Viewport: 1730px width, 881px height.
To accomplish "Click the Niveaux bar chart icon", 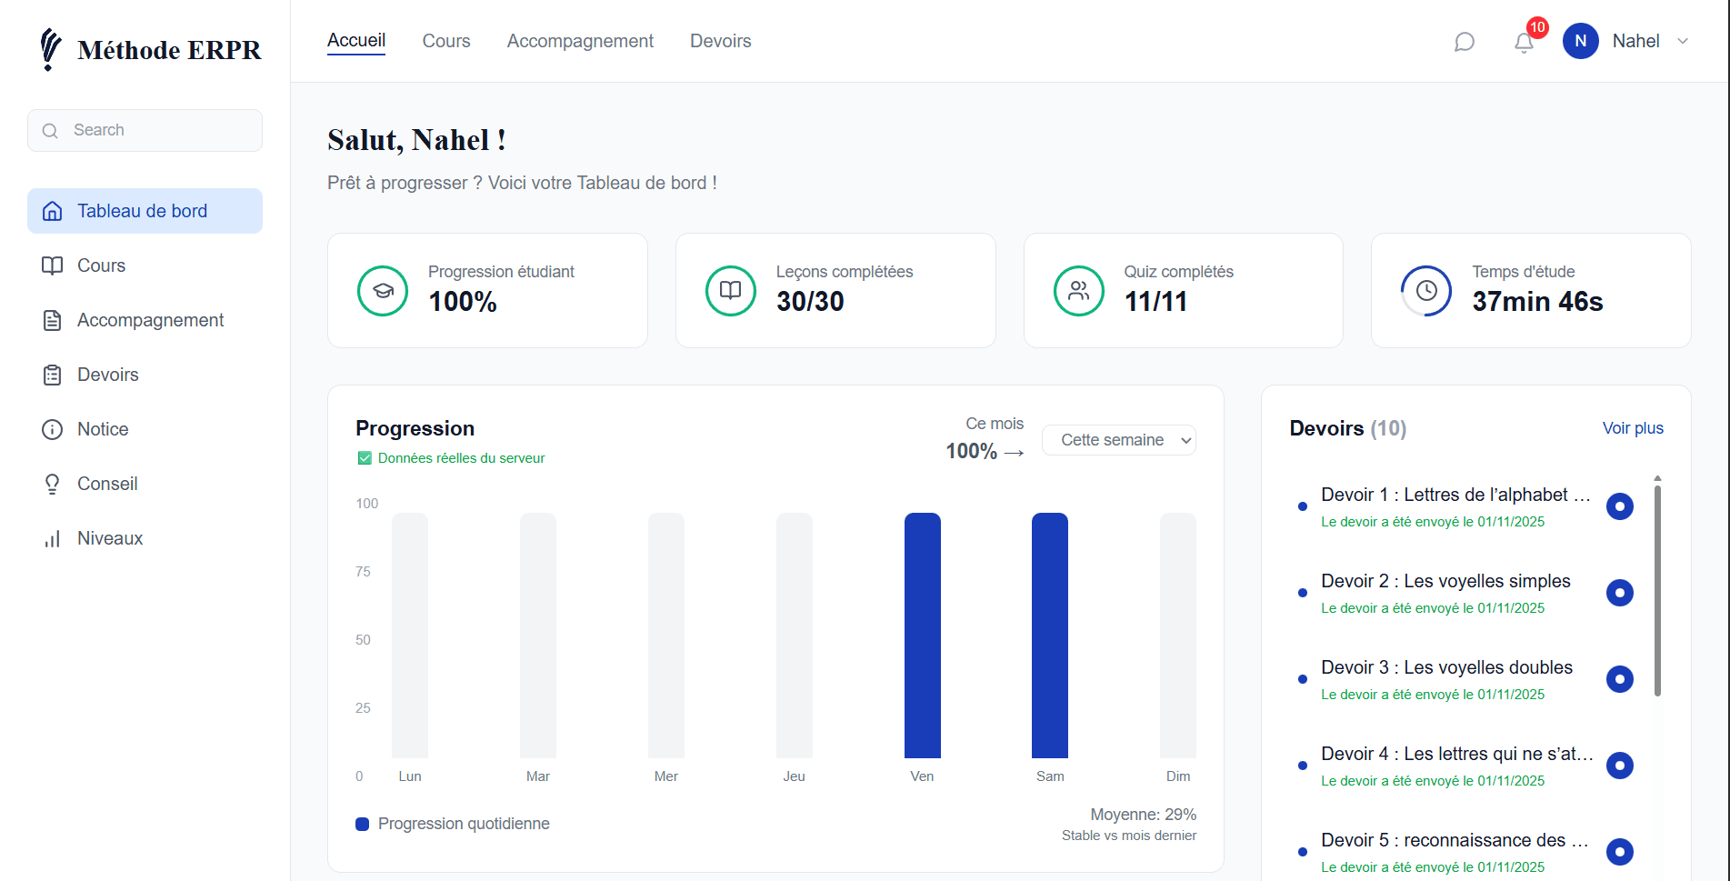I will point(53,538).
